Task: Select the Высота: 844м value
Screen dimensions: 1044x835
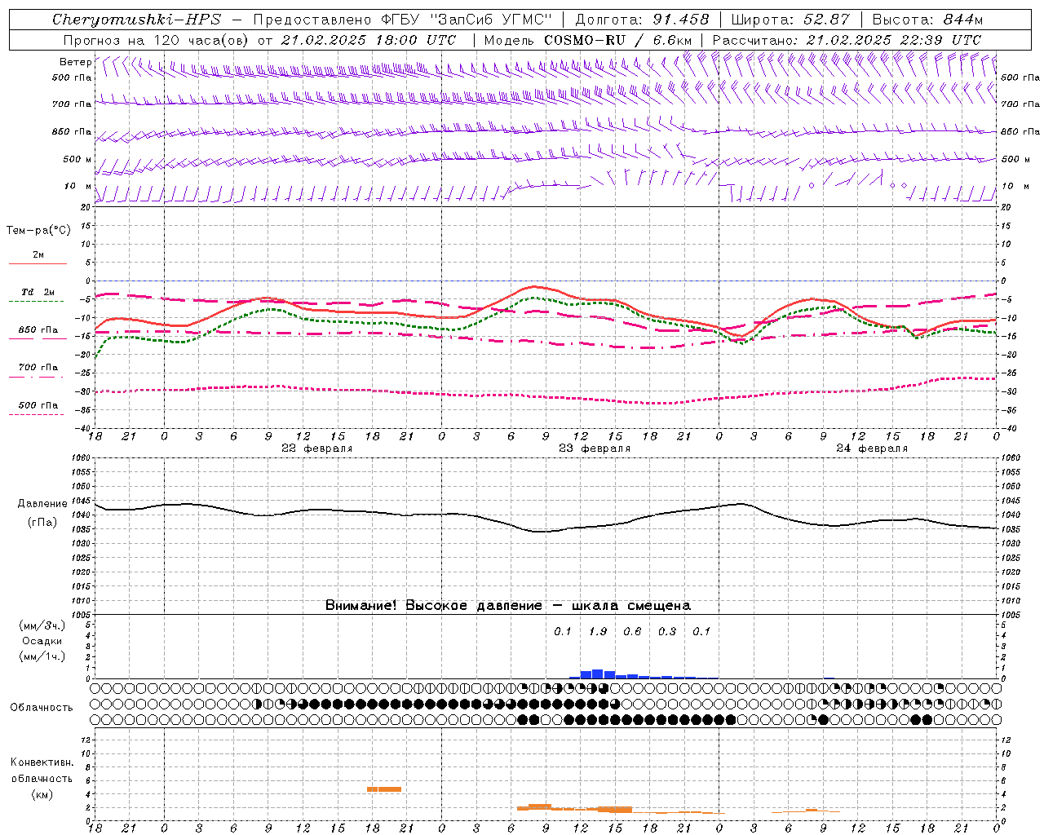Action: (x=927, y=20)
